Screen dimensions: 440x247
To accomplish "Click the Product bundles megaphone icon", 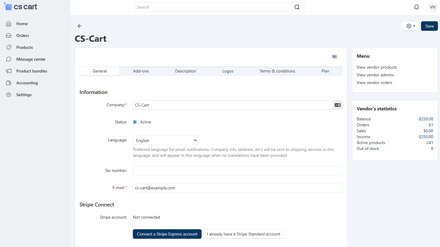I will (9, 71).
